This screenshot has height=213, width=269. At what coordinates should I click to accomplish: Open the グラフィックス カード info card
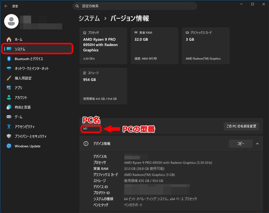click(206, 46)
